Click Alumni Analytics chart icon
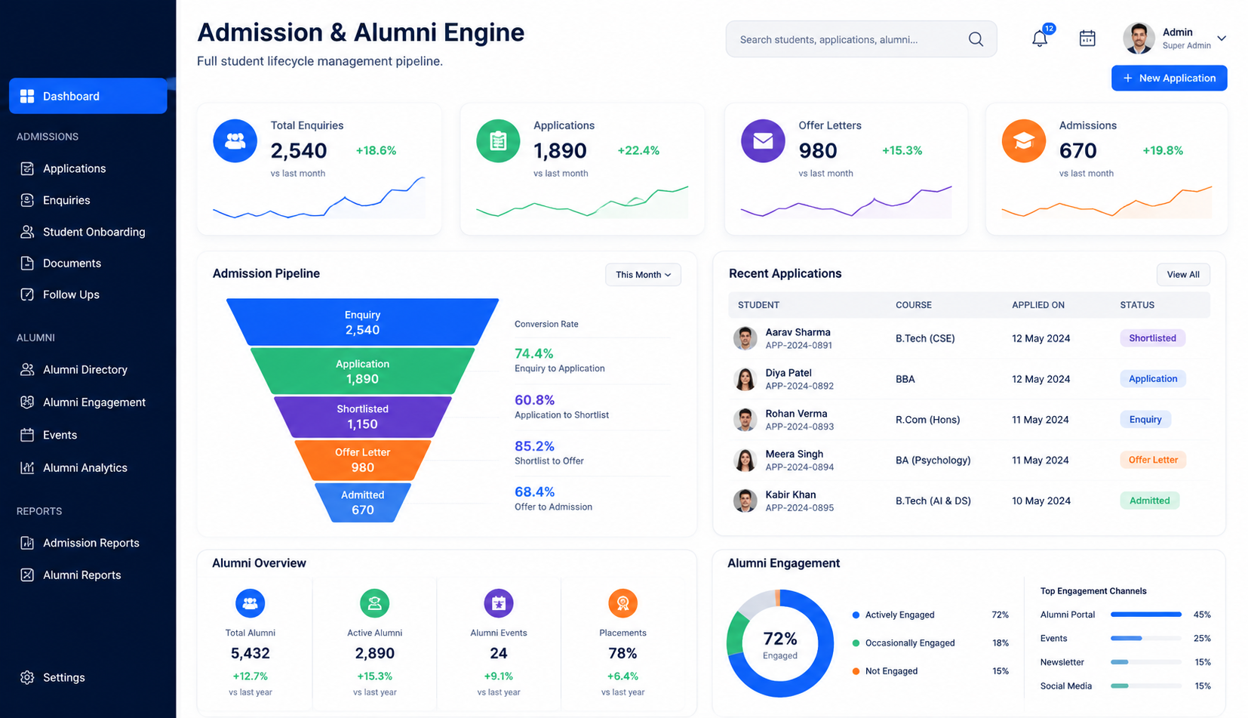 coord(27,467)
